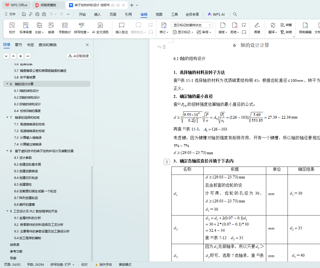
Task: Click 字数: 26284 in status bar
Action: (36, 265)
